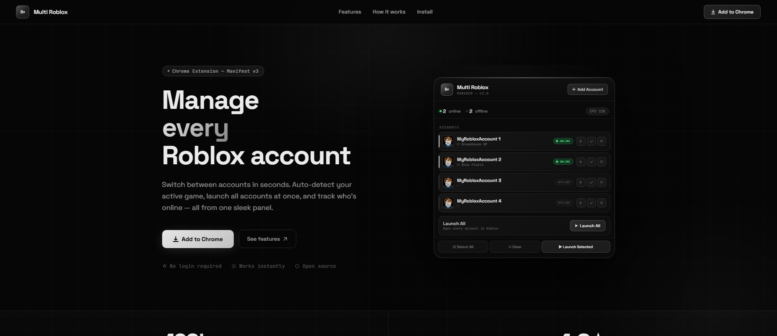
Task: Click Add to Chrome in the top bar
Action: click(x=732, y=12)
